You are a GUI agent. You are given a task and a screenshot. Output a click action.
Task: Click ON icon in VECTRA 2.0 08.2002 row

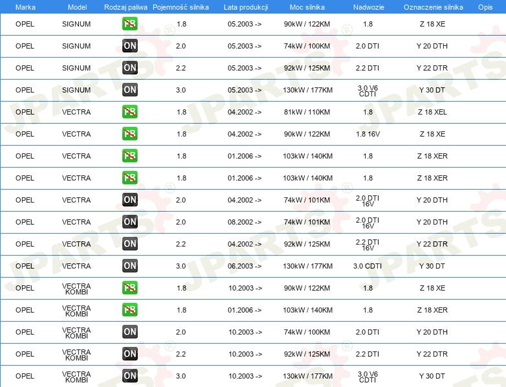click(x=129, y=222)
